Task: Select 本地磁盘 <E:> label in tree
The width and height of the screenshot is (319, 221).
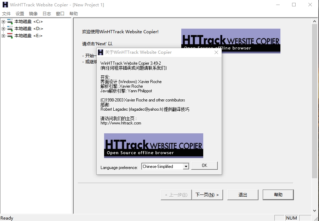Action: click(28, 36)
